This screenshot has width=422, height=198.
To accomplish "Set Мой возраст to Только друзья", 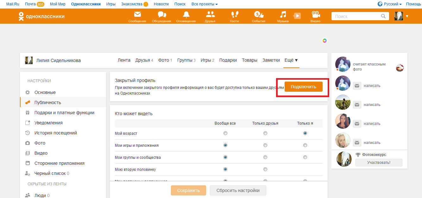I will click(265, 133).
